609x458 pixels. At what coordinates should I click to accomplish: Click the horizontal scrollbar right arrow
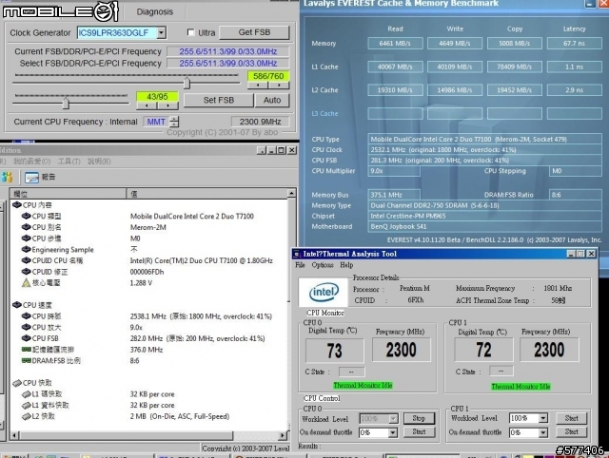[x=284, y=435]
